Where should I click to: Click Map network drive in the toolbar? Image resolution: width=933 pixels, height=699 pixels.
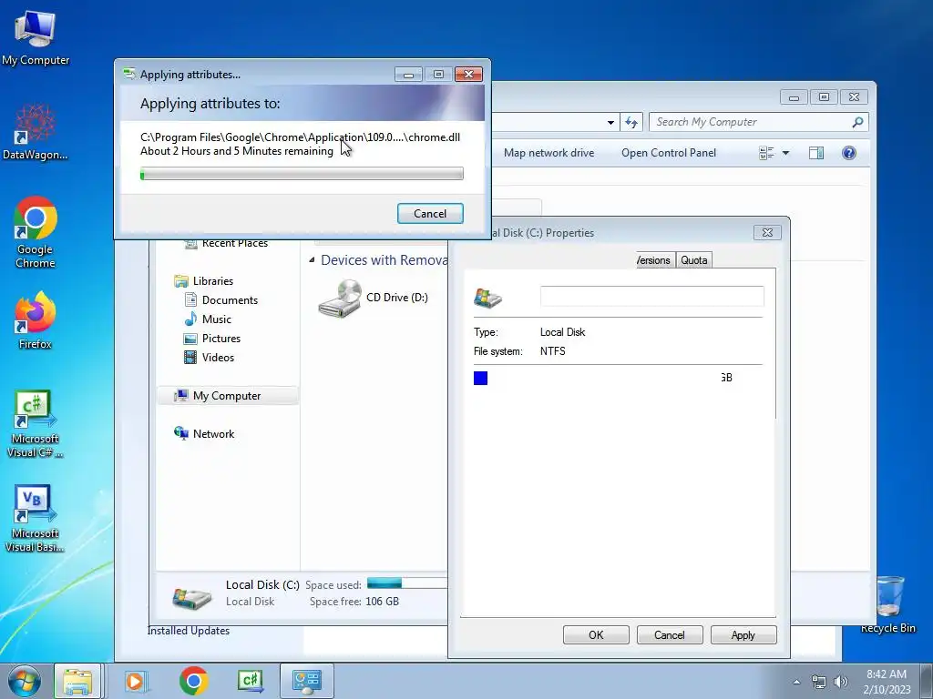coord(549,153)
